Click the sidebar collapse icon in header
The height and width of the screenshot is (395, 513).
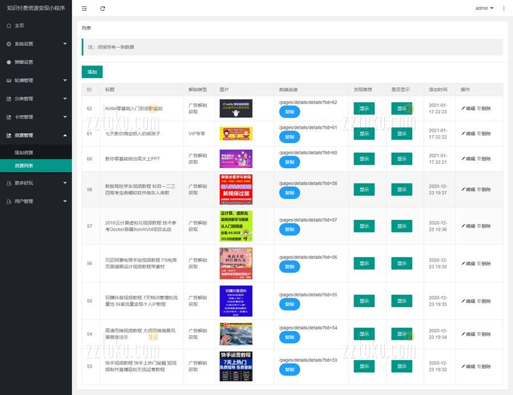pyautogui.click(x=84, y=9)
